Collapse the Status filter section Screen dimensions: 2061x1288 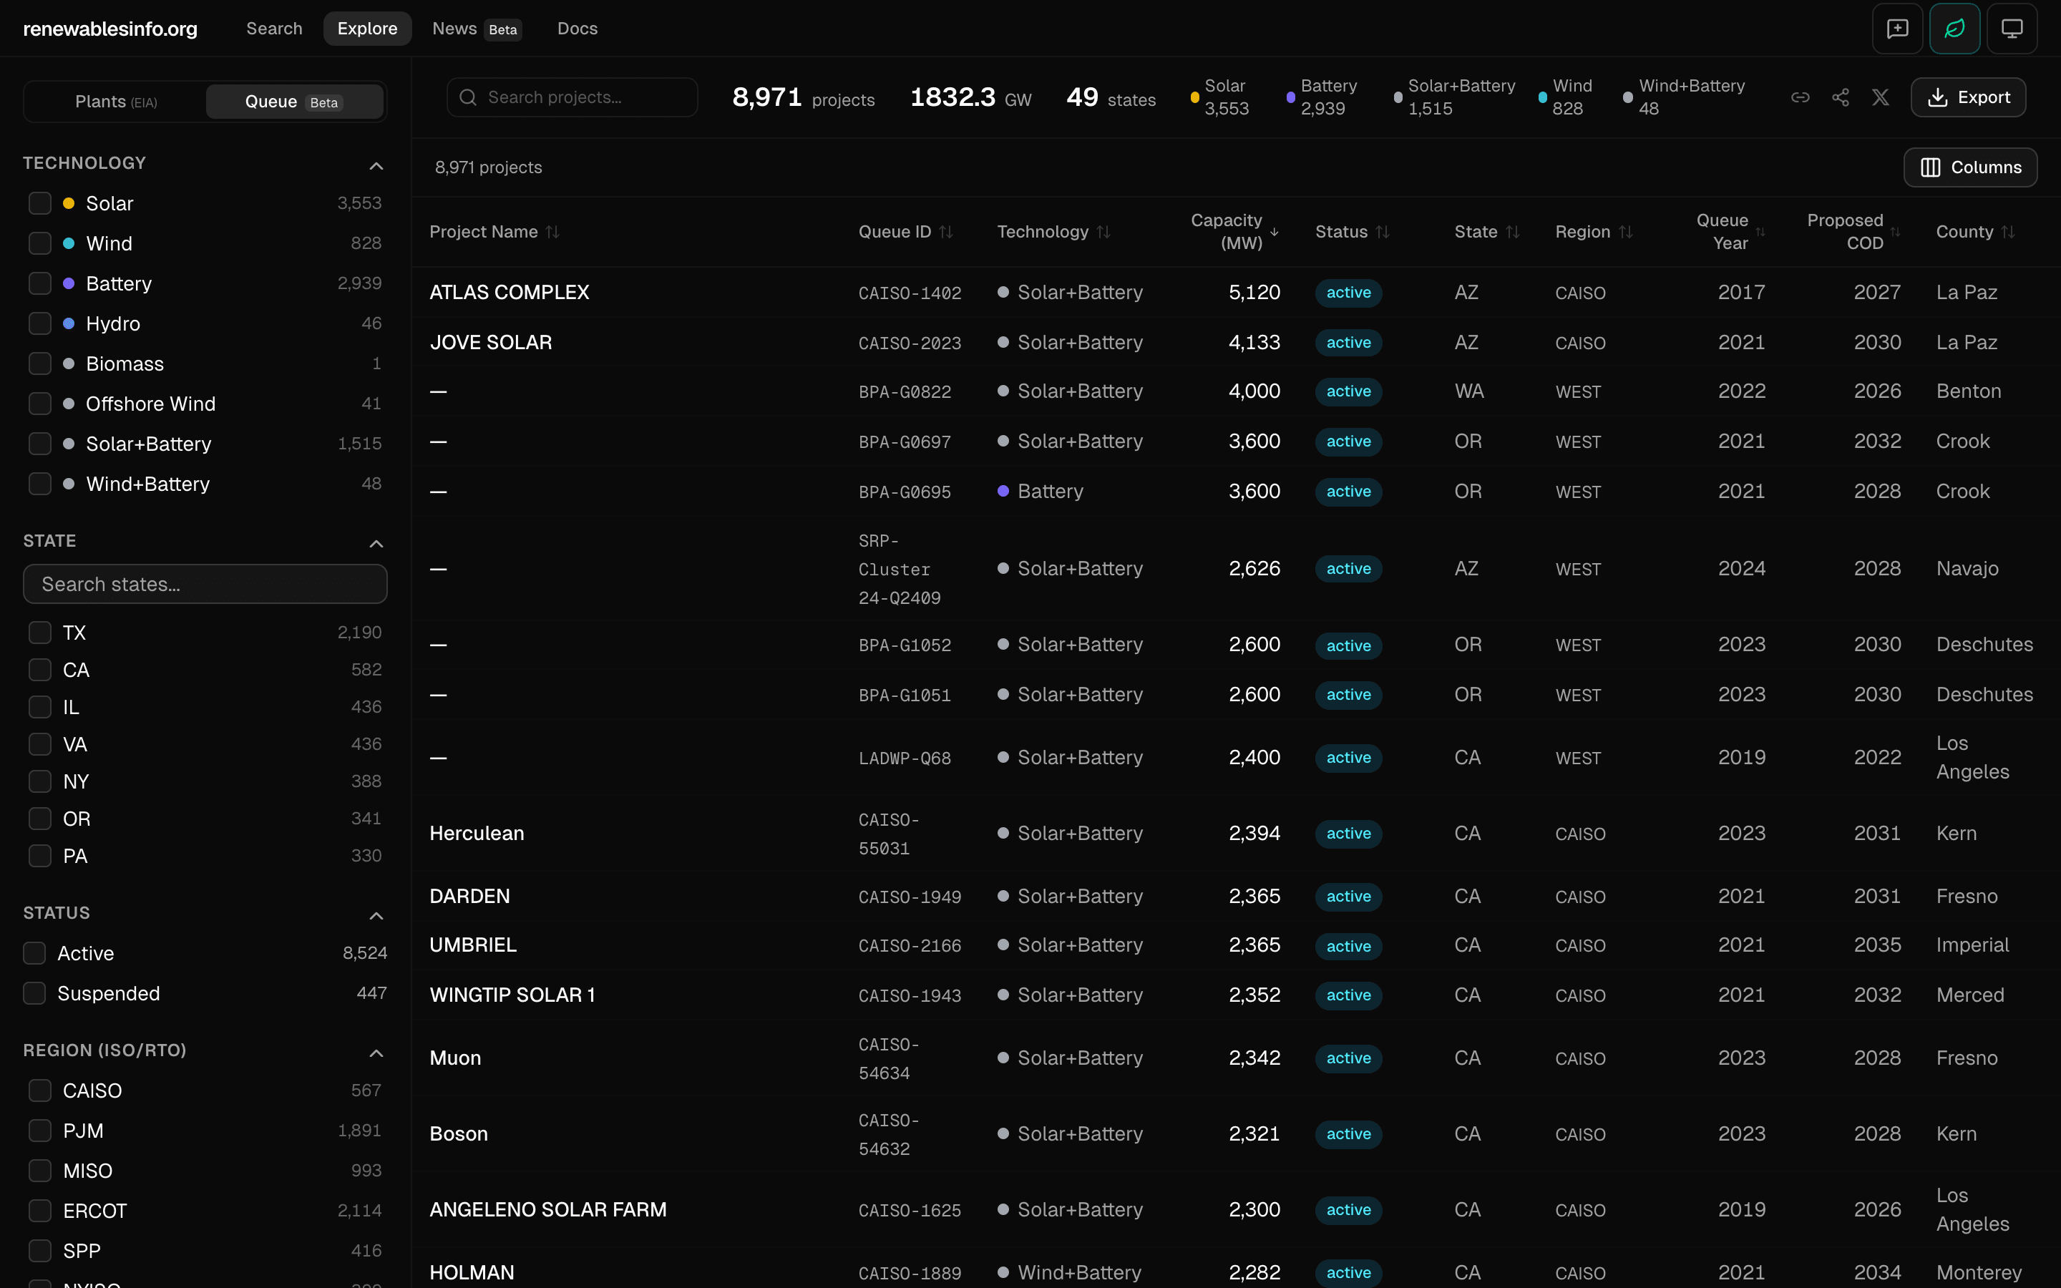[376, 916]
